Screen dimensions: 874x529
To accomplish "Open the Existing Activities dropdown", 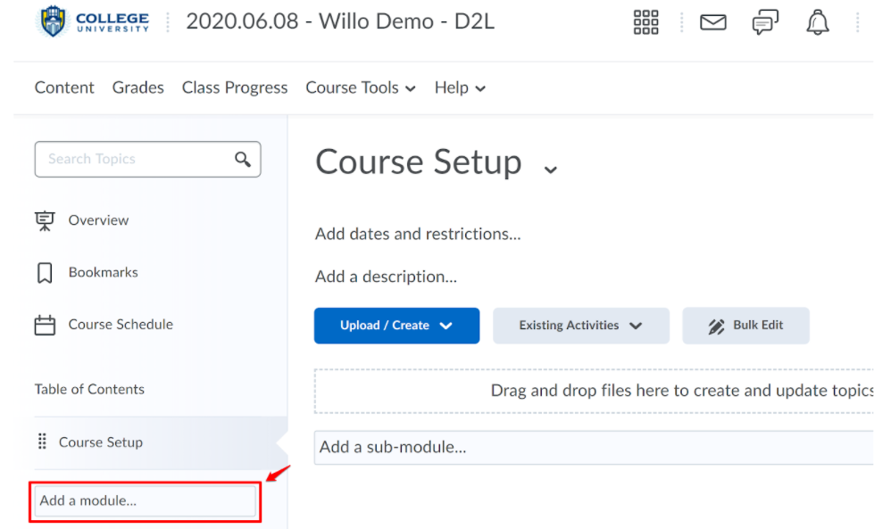I will [x=581, y=326].
